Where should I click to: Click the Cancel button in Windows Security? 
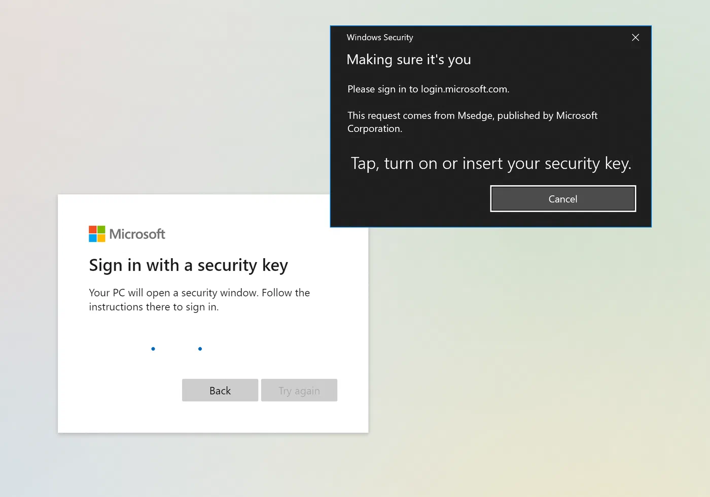(563, 199)
